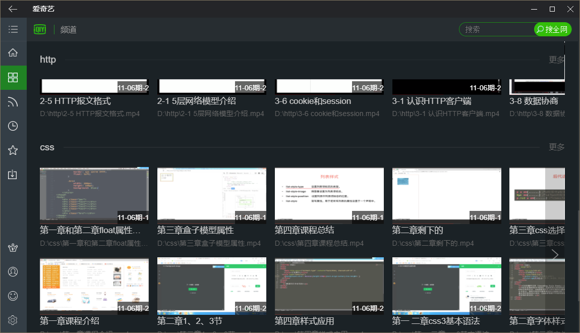The height and width of the screenshot is (333, 580).
Task: Open thumbnail of 3-1 认识HTTP客户端
Action: pyautogui.click(x=446, y=87)
